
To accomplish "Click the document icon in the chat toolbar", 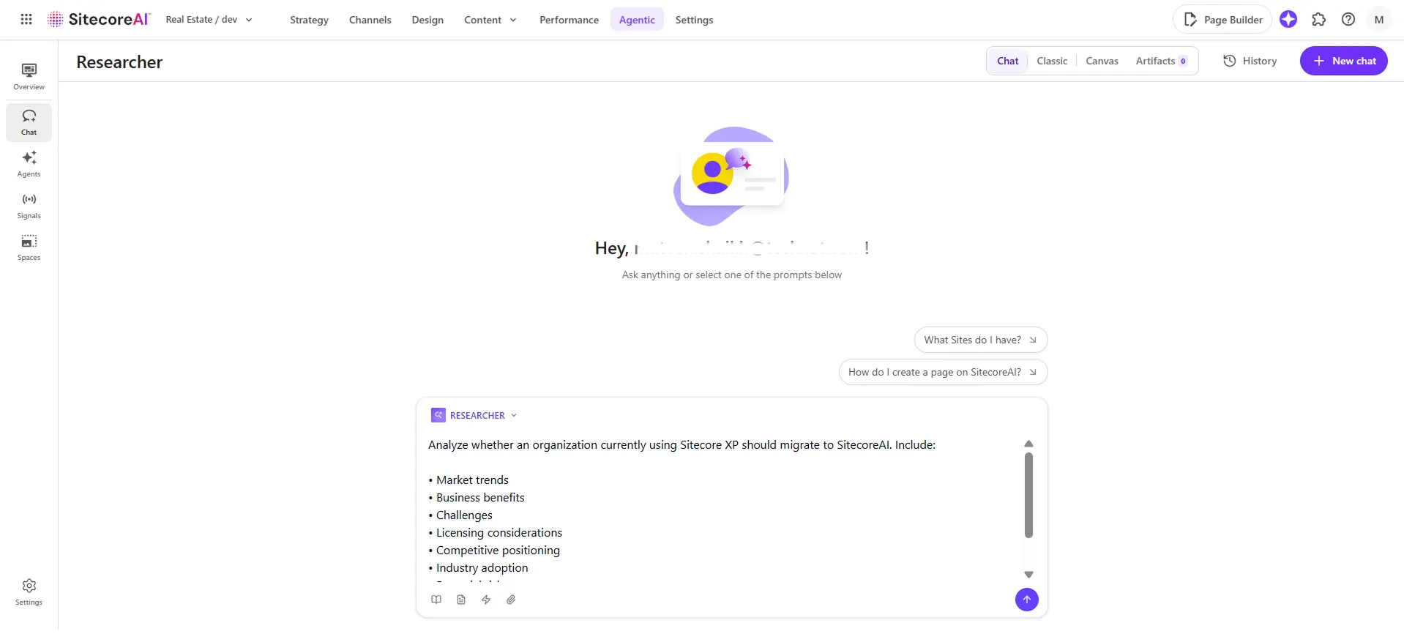I will pos(461,600).
